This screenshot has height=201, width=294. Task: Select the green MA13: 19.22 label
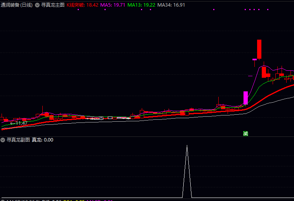click(141, 5)
